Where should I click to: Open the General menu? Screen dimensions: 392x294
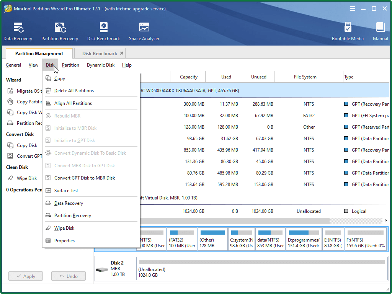(13, 65)
